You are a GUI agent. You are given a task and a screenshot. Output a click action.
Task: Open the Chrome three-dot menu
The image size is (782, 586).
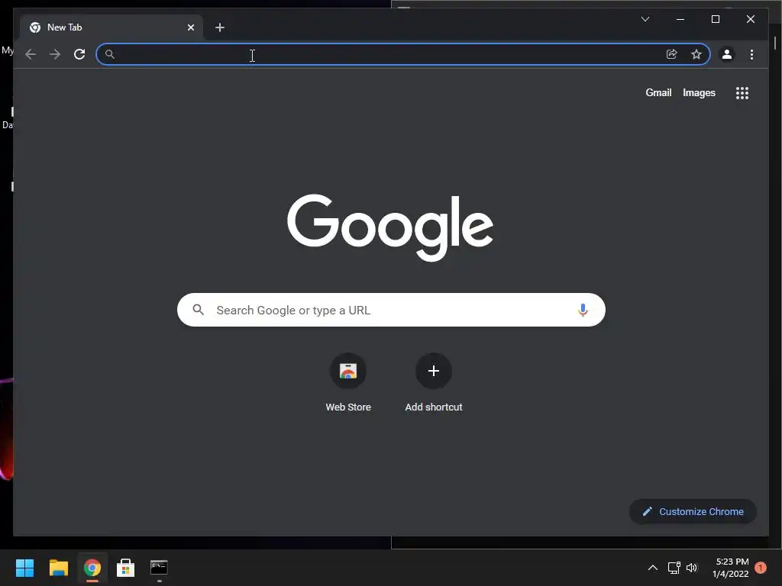point(751,54)
